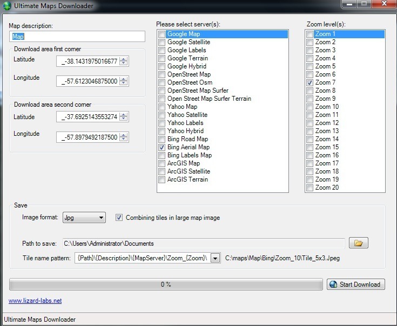This screenshot has height=326, width=397.
Task: Click the Ultimate Maps Downloader app icon
Action: [x=7, y=5]
